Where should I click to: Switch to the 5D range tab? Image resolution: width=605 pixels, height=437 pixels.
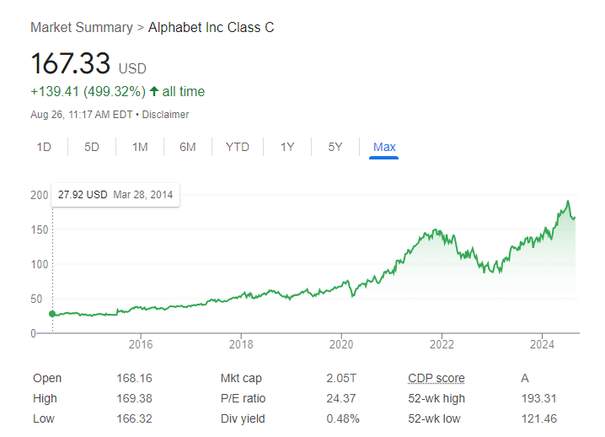pos(92,147)
